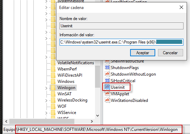
Task: Click the folder icon beside the Windows key
Action: tap(53, 82)
